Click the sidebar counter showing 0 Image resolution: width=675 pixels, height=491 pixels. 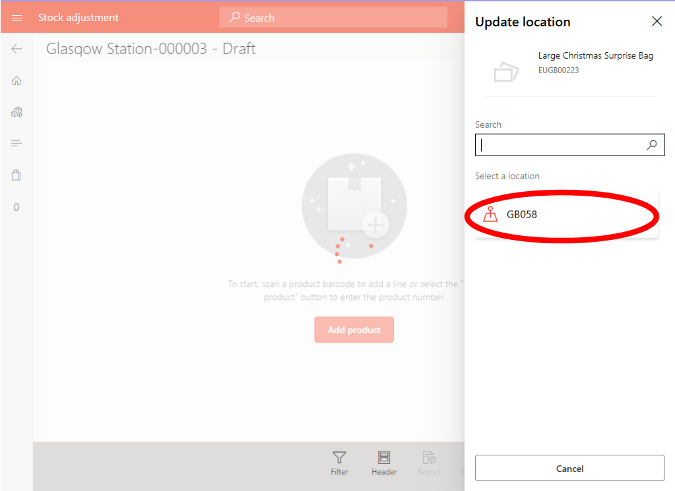16,207
